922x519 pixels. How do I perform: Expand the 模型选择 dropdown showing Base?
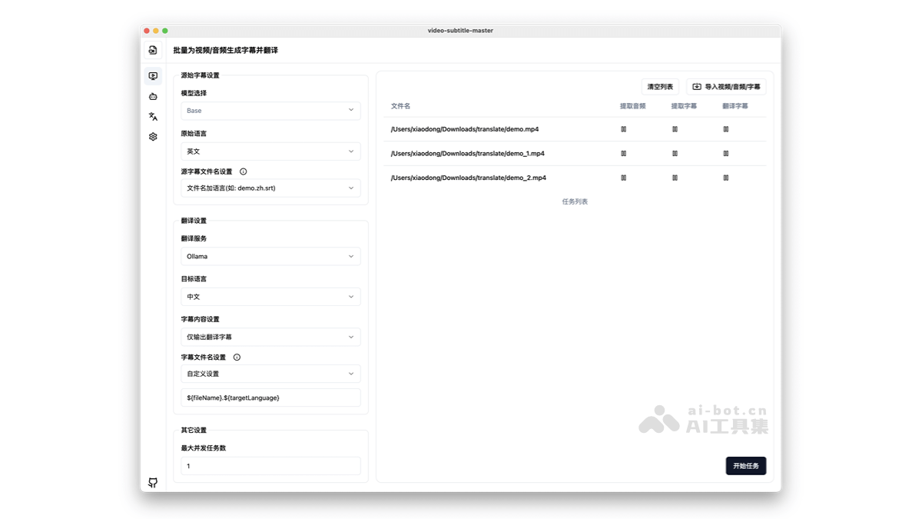pyautogui.click(x=270, y=111)
